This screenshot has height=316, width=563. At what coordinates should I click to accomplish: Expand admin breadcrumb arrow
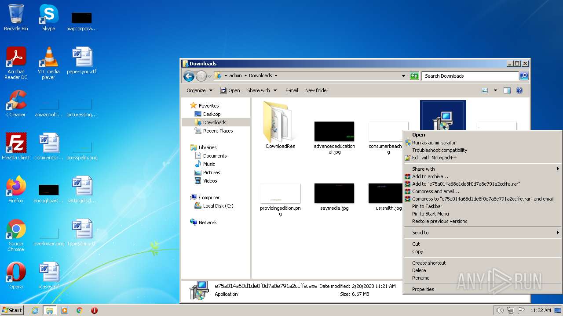245,76
